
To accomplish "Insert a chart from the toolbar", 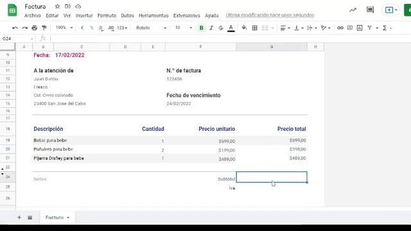I will point(360,28).
